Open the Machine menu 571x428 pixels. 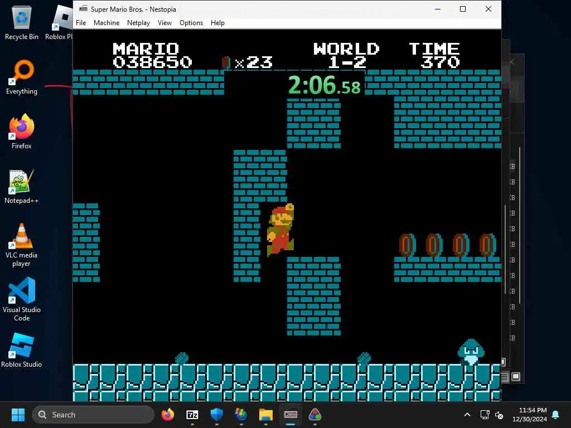pyautogui.click(x=107, y=22)
